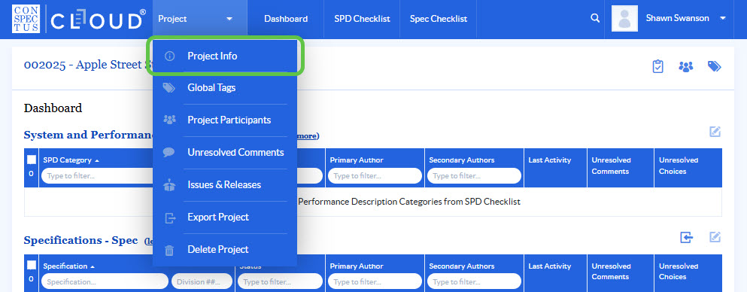
Task: Click the Specifications table Unresolved Comments header
Action: [x=612, y=272]
